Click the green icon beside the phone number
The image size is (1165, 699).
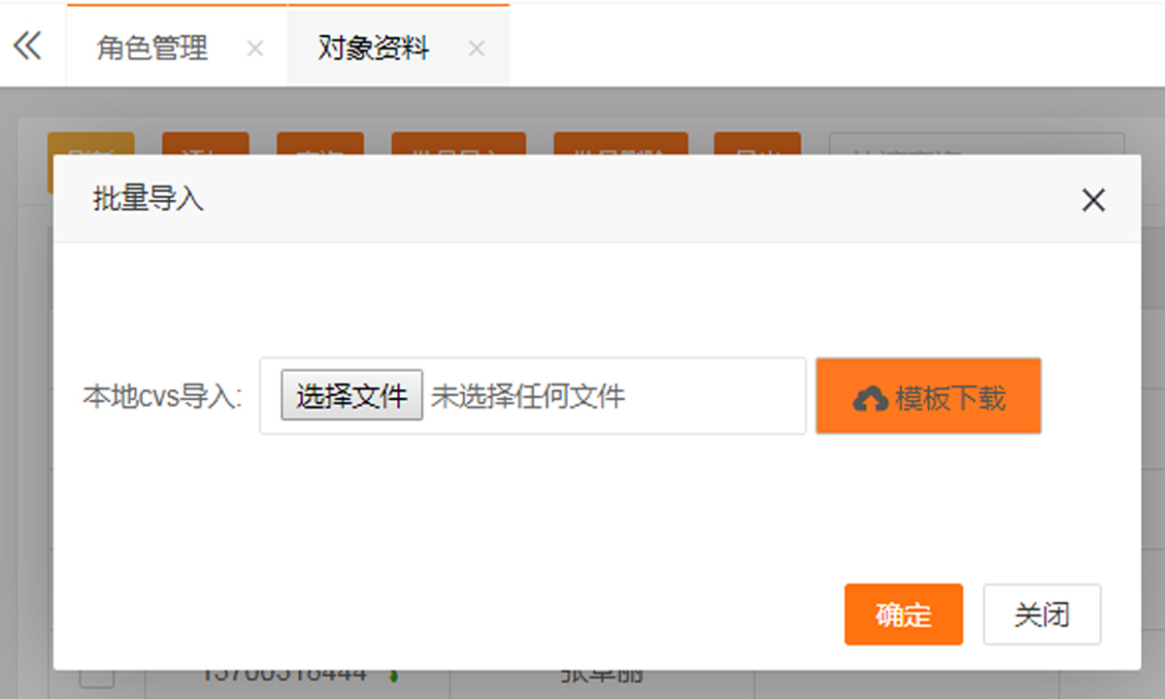click(396, 675)
